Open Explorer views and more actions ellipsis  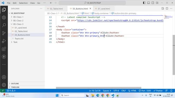point(41,8)
